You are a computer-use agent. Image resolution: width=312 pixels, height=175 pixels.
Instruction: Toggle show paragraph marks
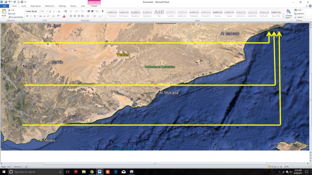tap(102, 11)
